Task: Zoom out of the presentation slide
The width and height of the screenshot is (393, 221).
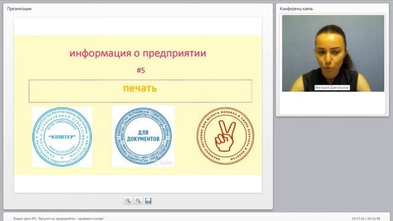Action: 138,201
